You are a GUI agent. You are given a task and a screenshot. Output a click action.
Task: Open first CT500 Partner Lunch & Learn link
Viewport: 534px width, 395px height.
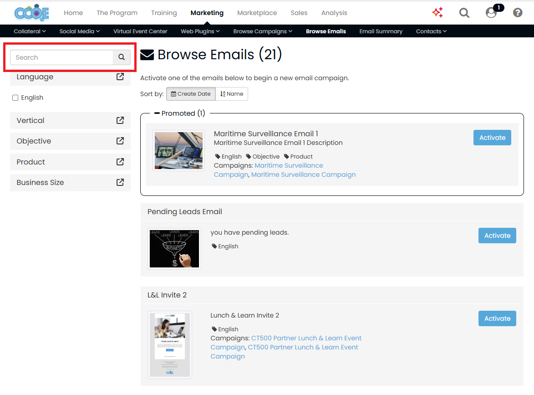(306, 338)
